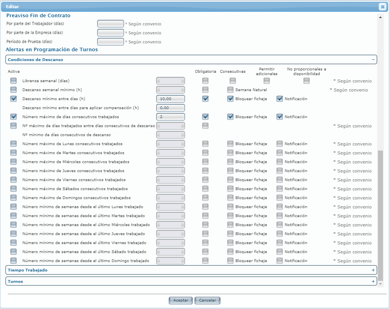
Task: Collapse the Condiciones de Descanso section
Action: click(373, 60)
